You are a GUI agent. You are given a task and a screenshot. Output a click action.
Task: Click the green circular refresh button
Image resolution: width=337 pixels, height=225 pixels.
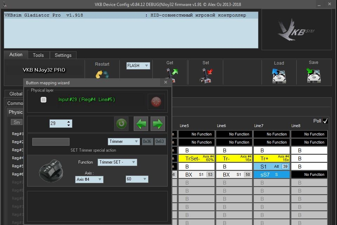coord(121,124)
